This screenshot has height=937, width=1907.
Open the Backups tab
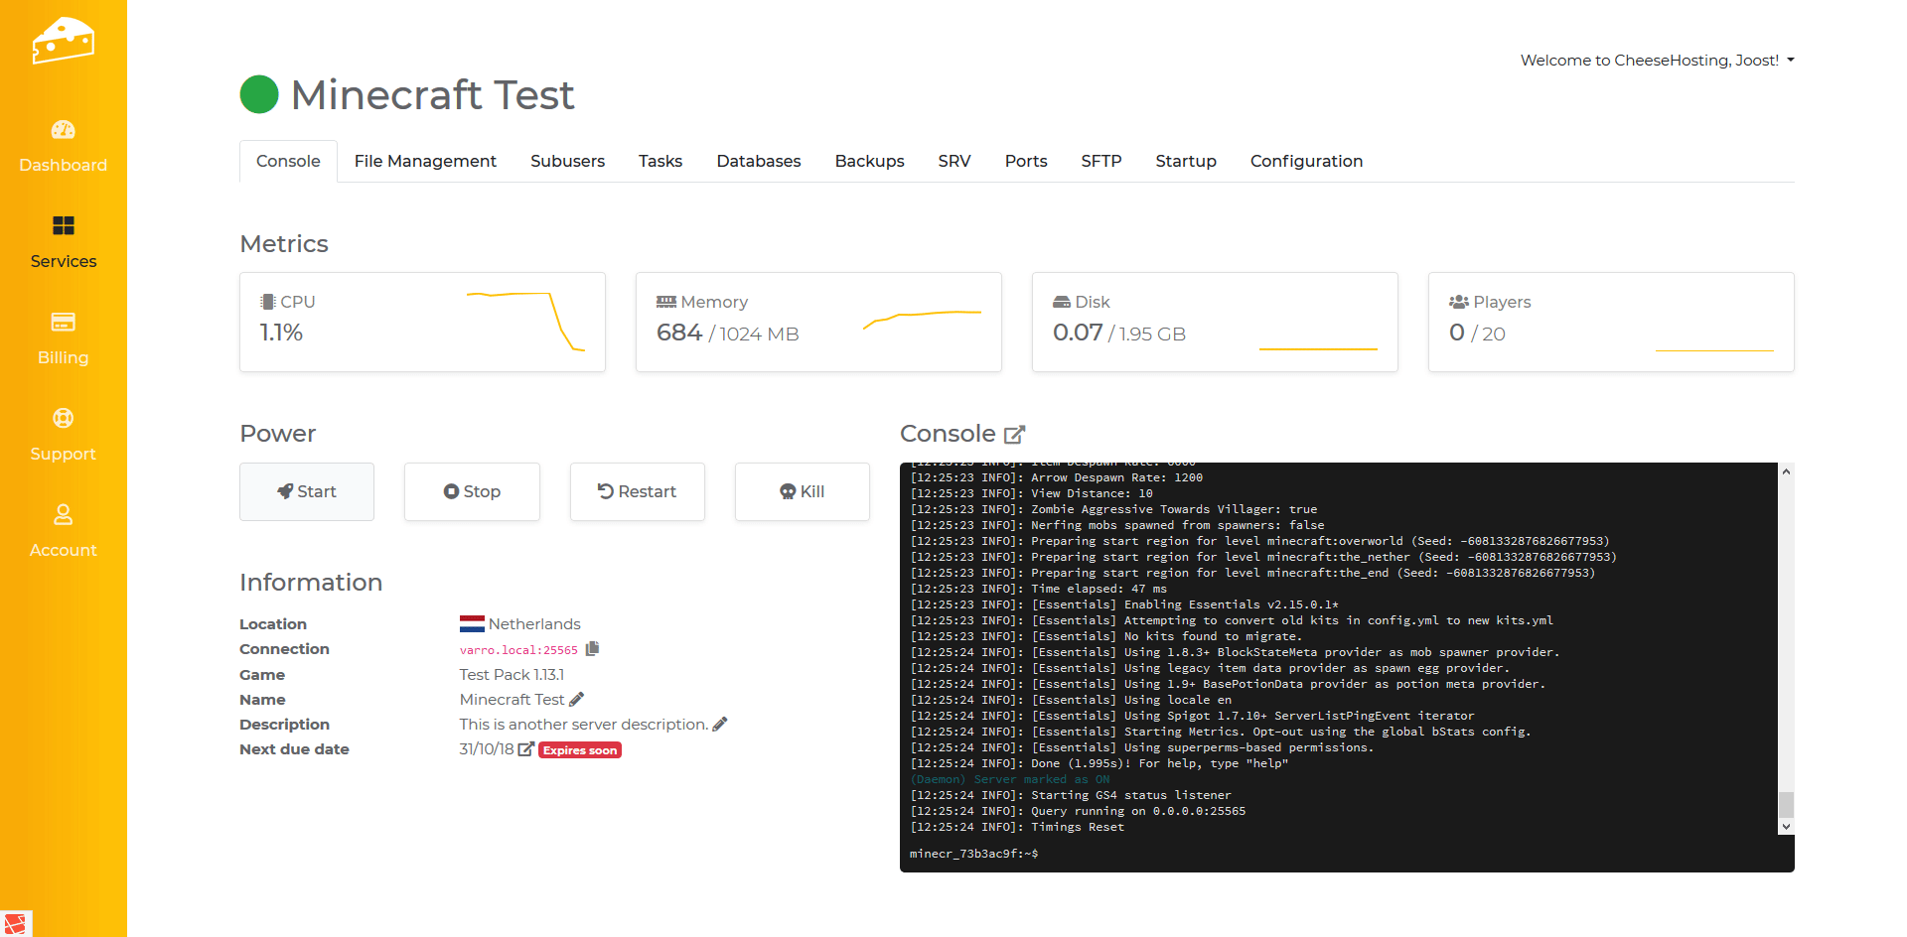(x=869, y=161)
